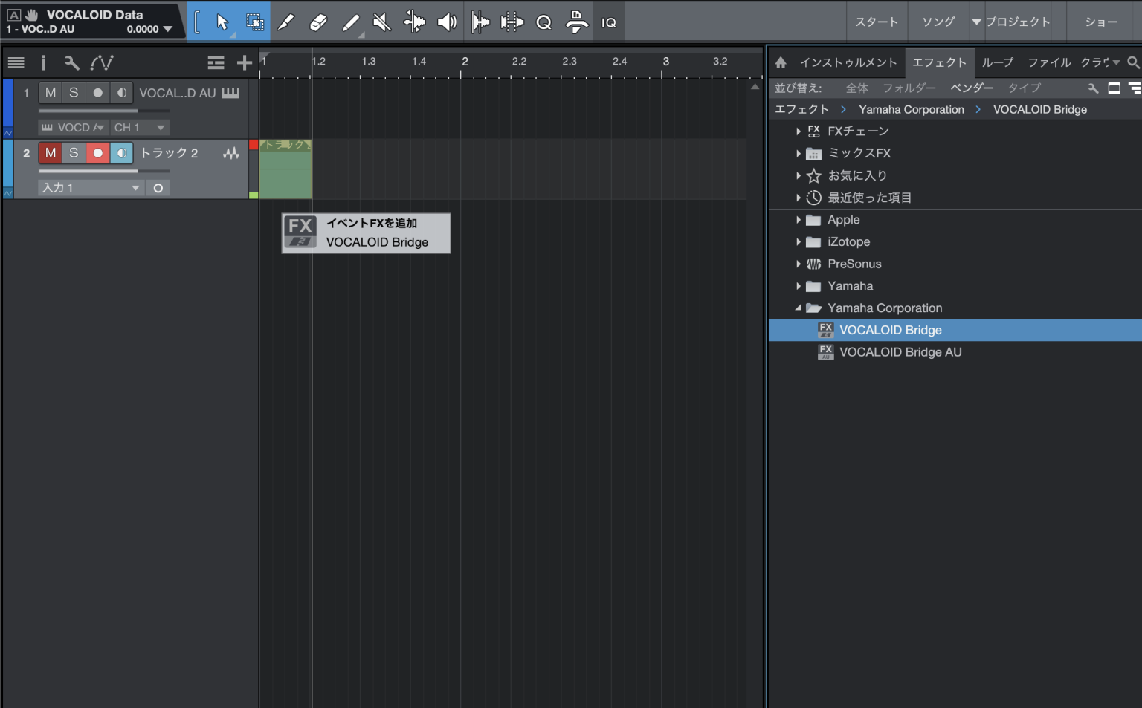
Task: Select the Zoom tool
Action: 543,22
